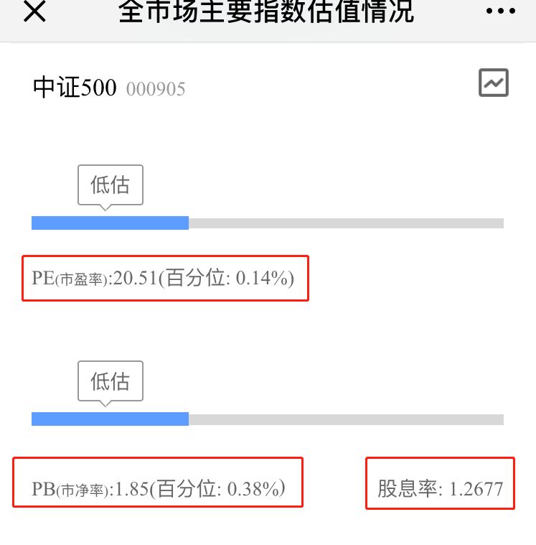Image resolution: width=536 pixels, height=545 pixels.
Task: Tap the 股息率 label text
Action: [408, 490]
